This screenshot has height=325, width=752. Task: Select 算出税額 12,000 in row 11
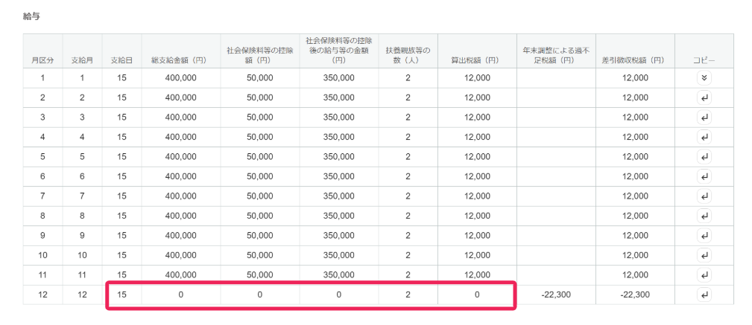(x=477, y=275)
